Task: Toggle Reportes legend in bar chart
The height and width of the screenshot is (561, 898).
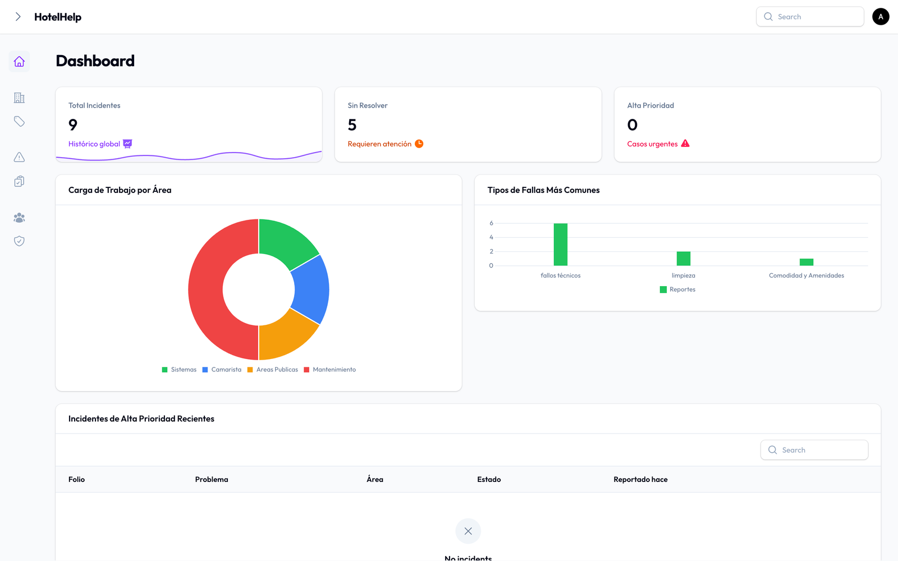Action: coord(677,289)
